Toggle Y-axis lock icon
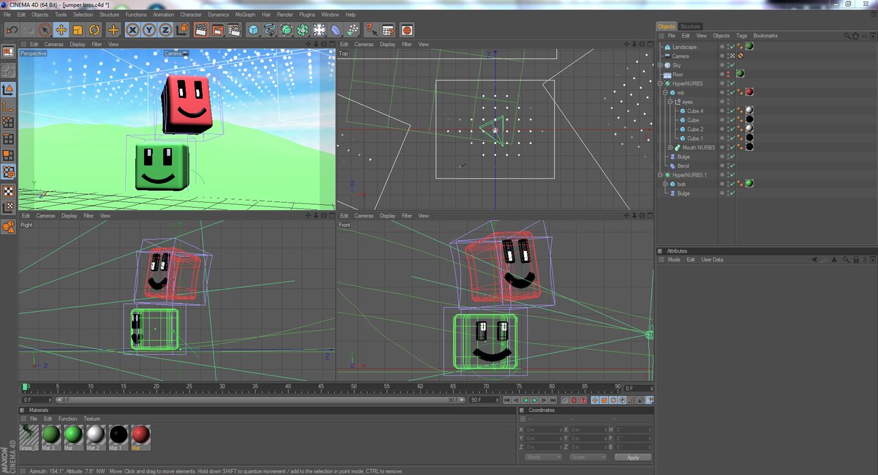The width and height of the screenshot is (878, 475). [149, 30]
